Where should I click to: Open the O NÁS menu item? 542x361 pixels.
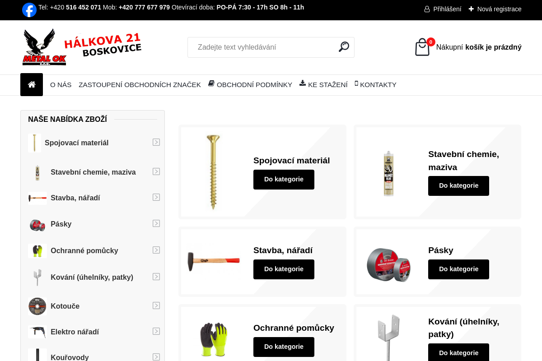(61, 85)
